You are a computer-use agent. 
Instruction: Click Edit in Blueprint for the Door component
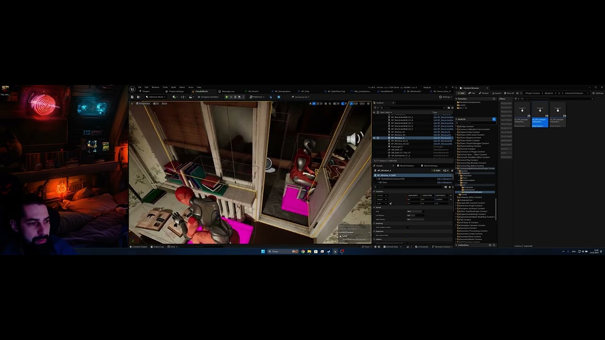pyautogui.click(x=444, y=182)
